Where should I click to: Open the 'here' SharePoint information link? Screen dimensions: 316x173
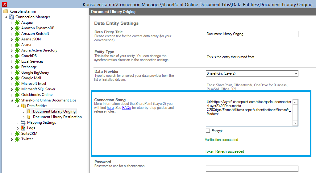click(x=110, y=108)
